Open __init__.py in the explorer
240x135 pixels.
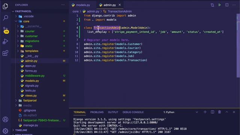tap(31, 56)
